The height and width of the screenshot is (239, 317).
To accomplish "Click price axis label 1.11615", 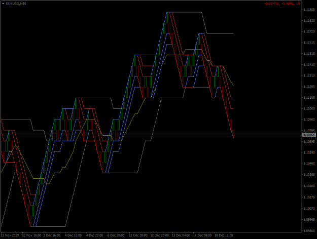I will [x=309, y=43].
